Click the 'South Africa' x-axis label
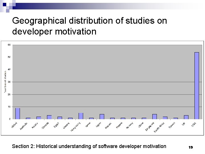 pyautogui.click(x=159, y=127)
